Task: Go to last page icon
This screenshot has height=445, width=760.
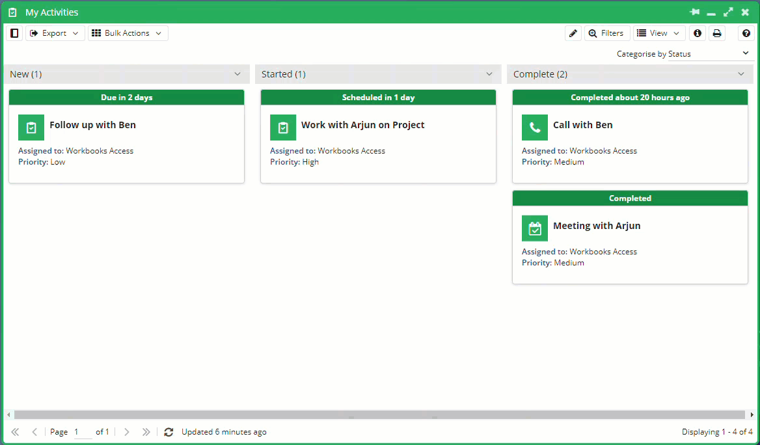Action: click(146, 432)
